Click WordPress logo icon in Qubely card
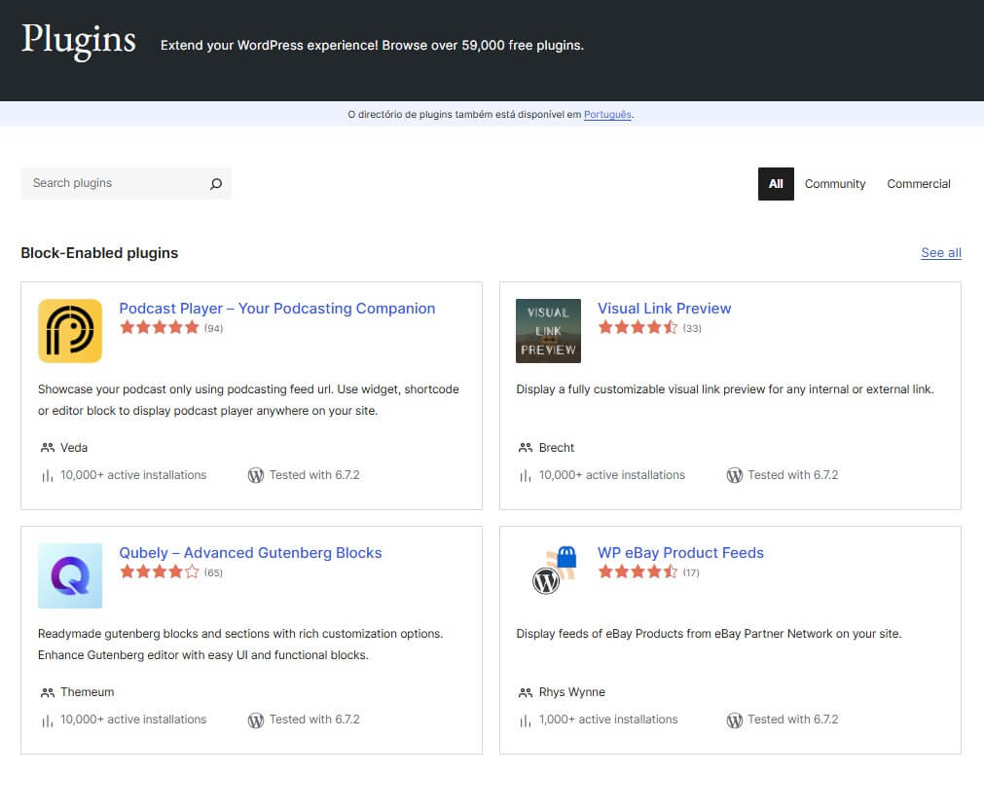Viewport: 984px width, 811px height. point(255,720)
